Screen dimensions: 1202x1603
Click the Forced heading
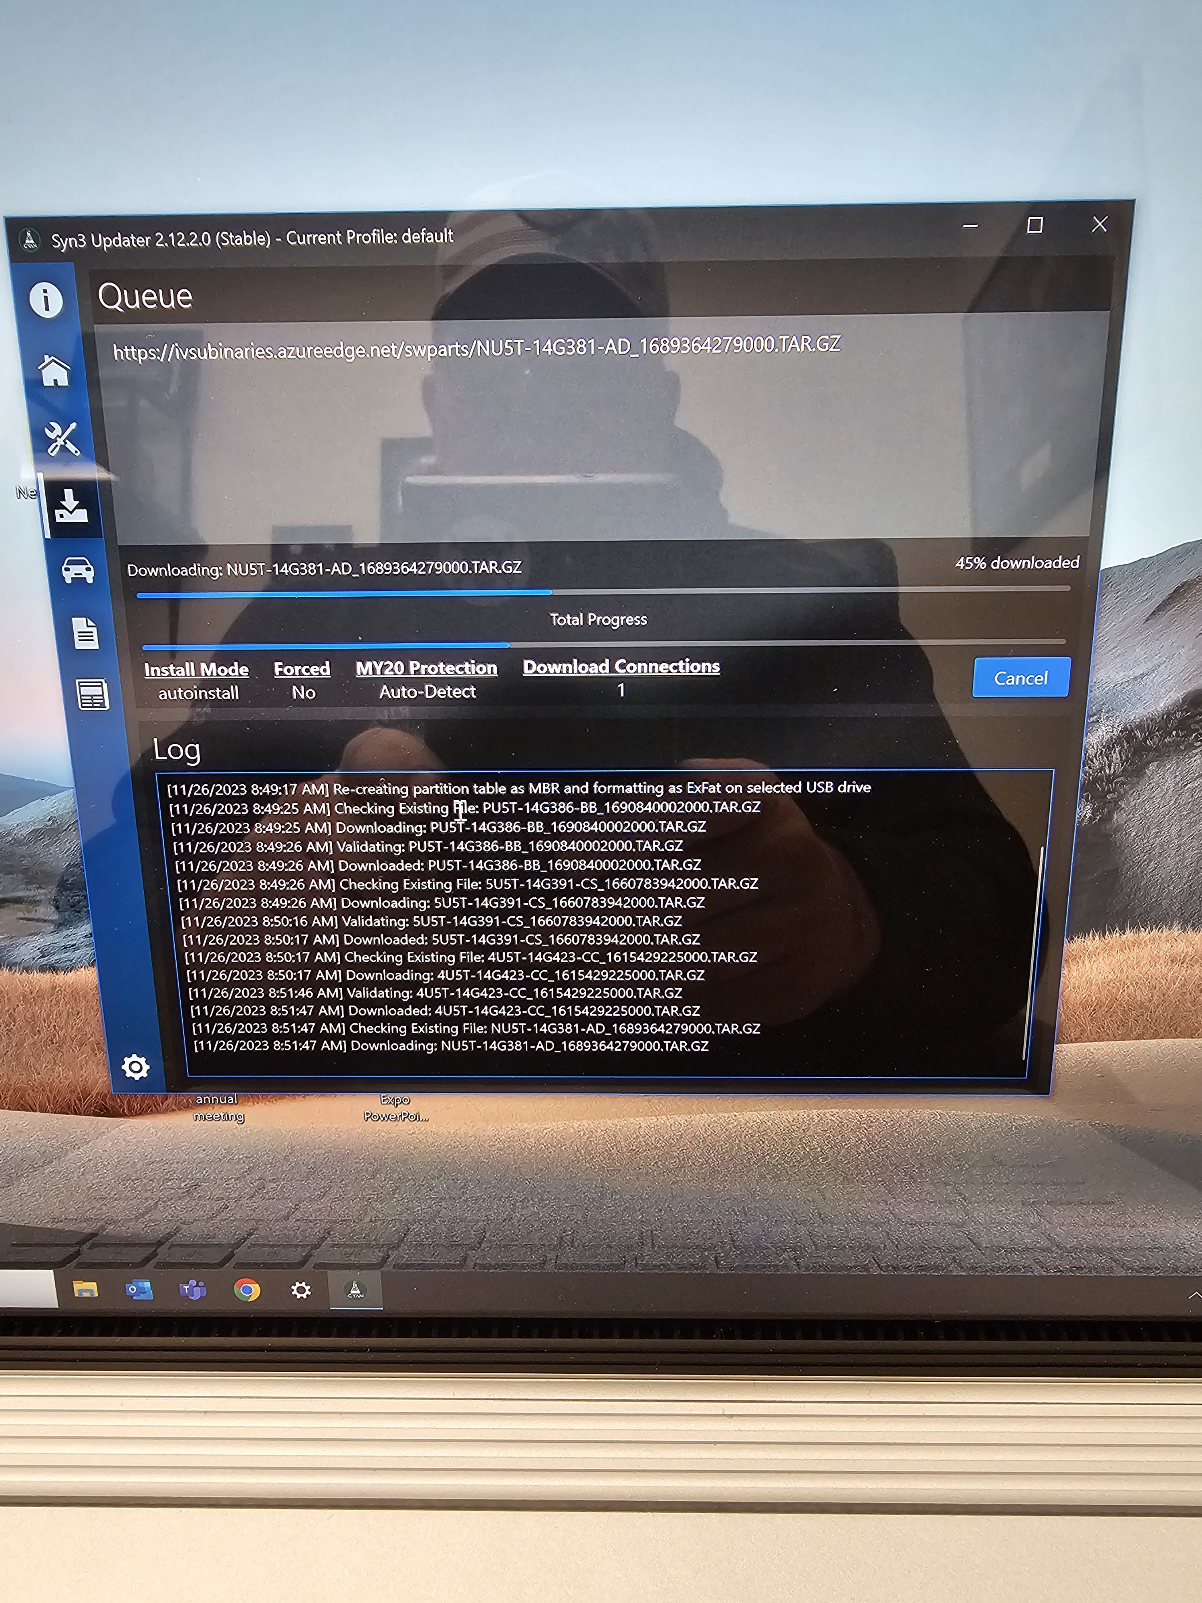click(302, 668)
